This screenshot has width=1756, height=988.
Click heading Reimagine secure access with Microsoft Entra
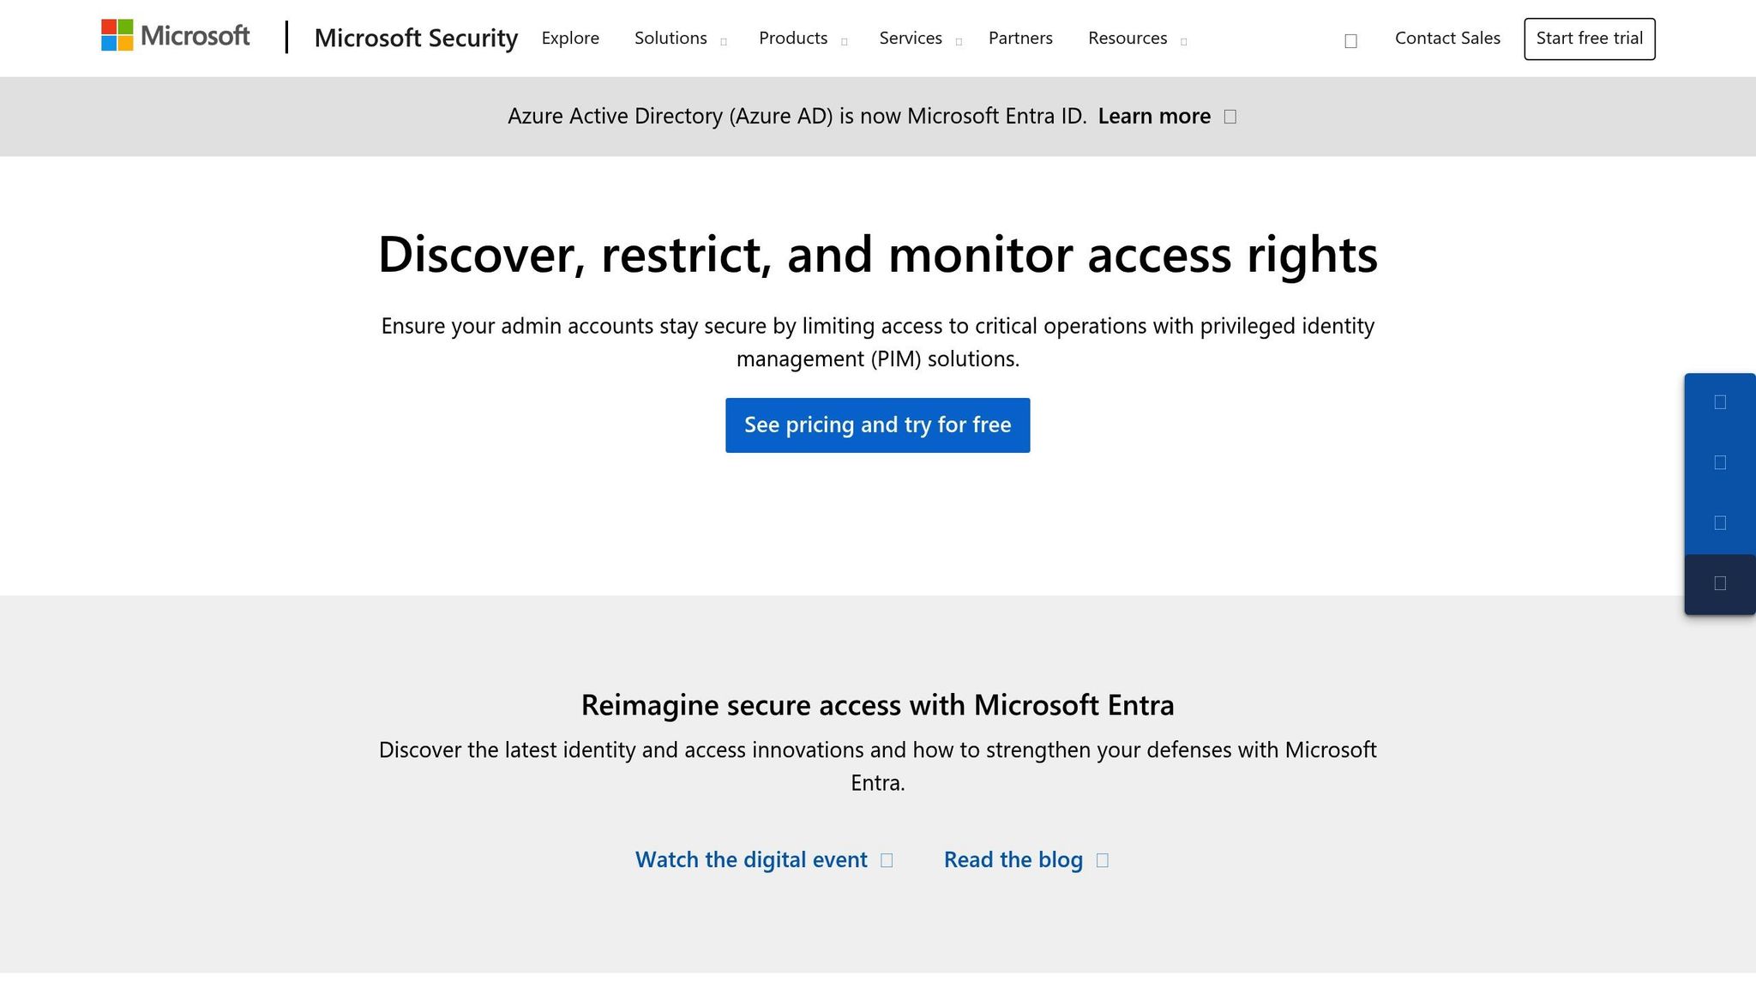pos(877,705)
